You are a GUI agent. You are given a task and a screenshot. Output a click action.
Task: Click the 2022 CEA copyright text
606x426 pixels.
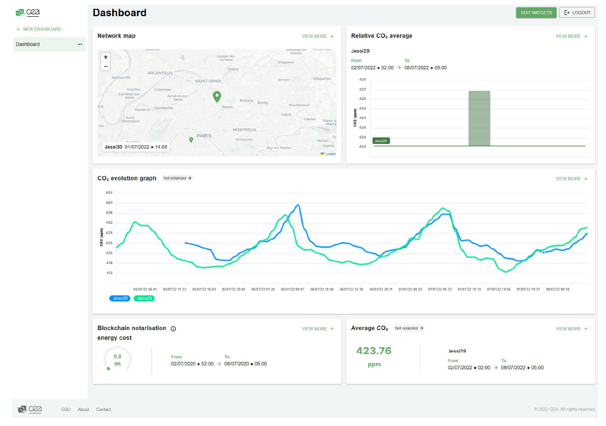click(x=564, y=409)
